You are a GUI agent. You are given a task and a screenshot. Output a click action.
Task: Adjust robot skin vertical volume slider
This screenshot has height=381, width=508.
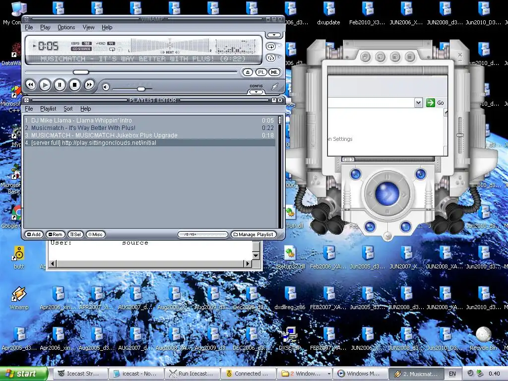[460, 135]
